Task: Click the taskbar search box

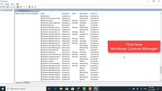Action: tap(26, 89)
